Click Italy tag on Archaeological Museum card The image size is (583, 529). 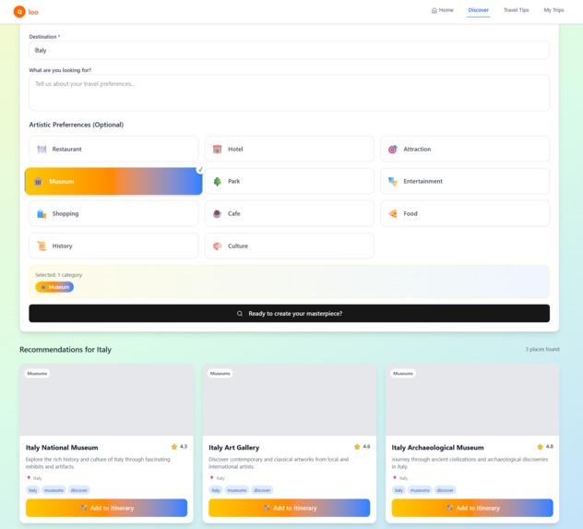399,490
